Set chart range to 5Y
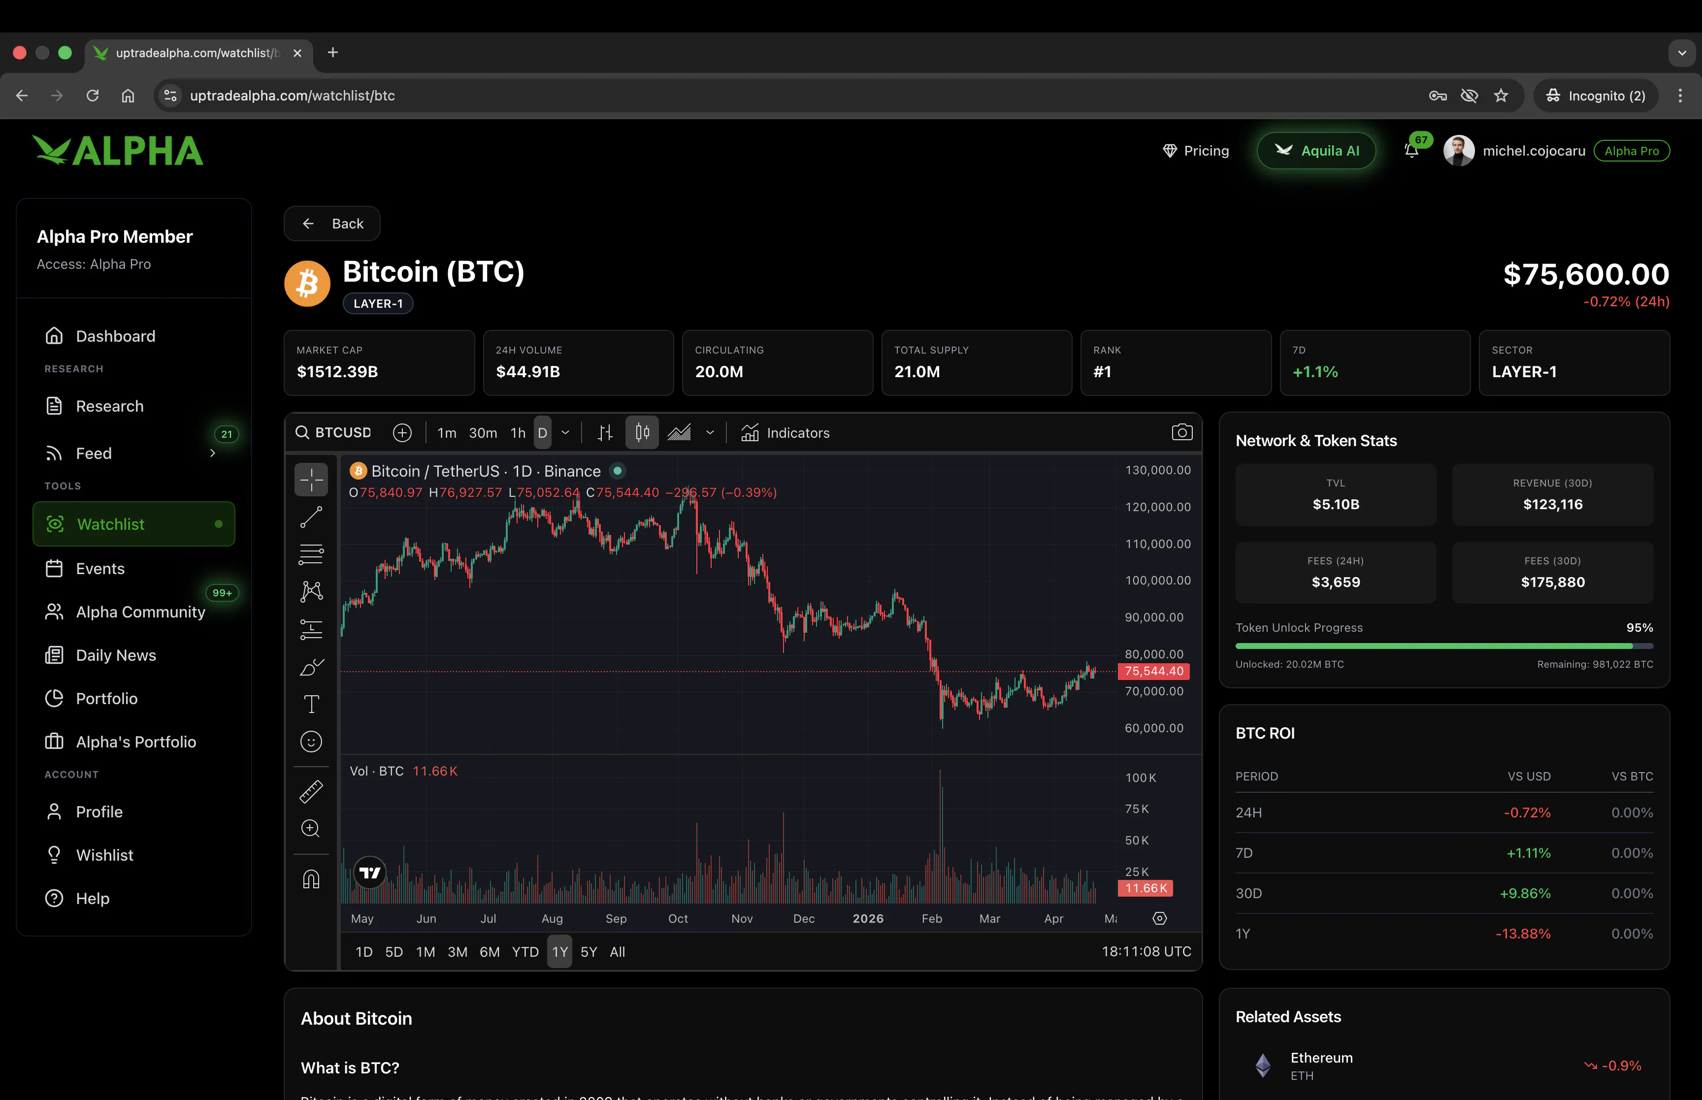 589,952
